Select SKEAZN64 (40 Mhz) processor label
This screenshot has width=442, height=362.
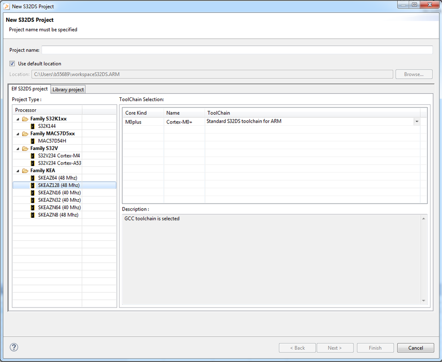[x=59, y=208]
